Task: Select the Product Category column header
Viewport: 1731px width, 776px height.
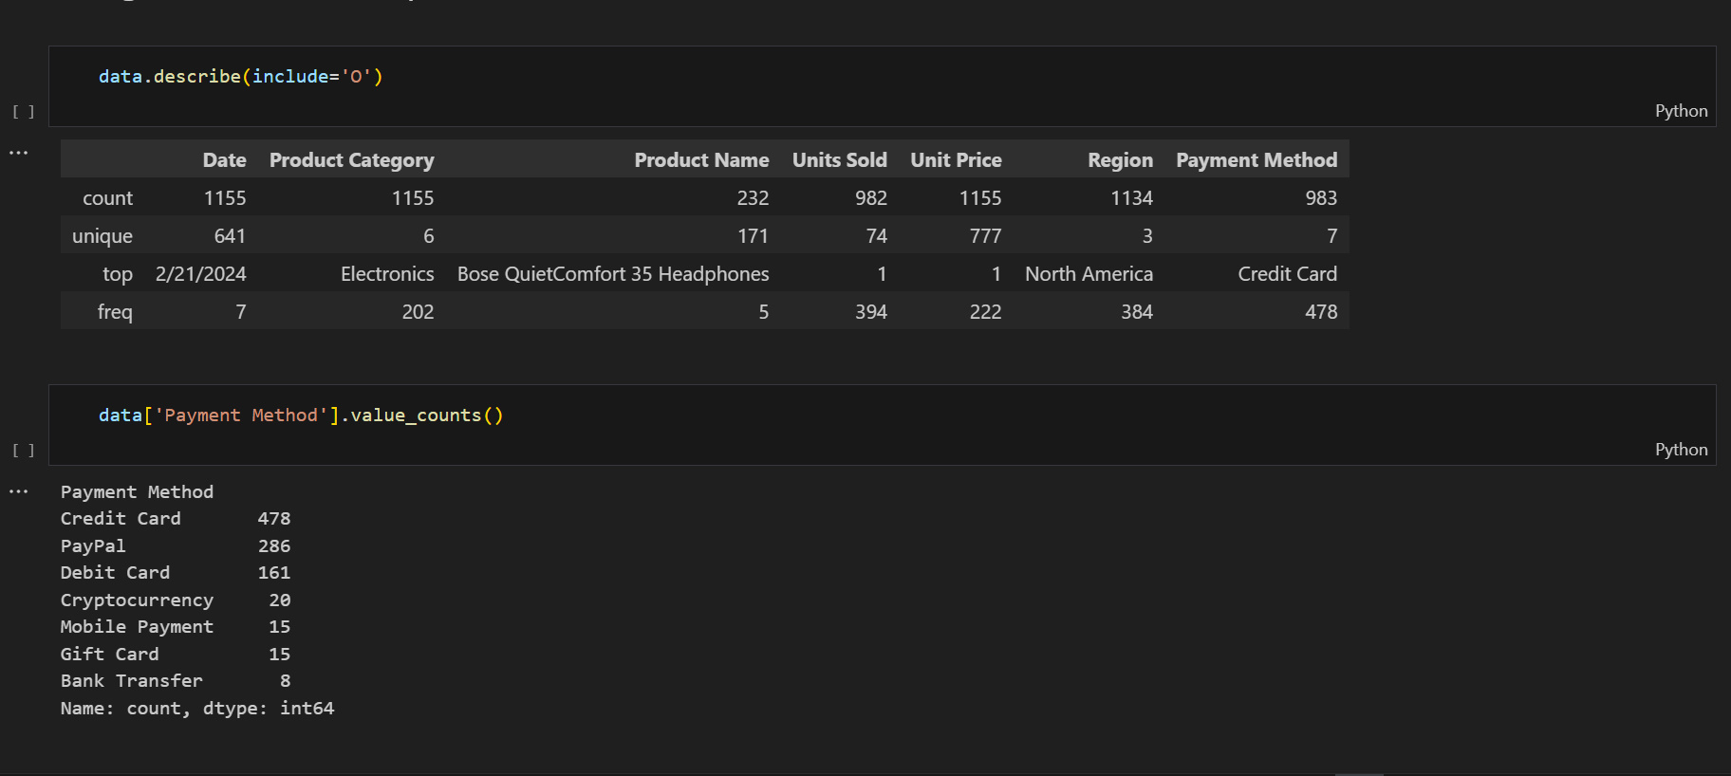Action: 351,160
